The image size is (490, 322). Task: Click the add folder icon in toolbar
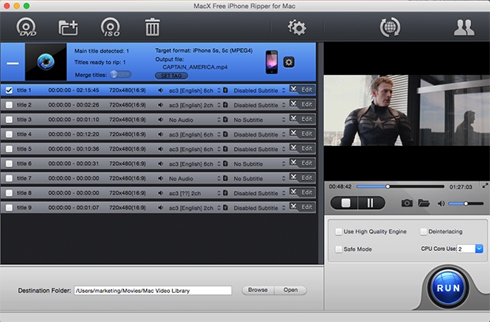(69, 28)
